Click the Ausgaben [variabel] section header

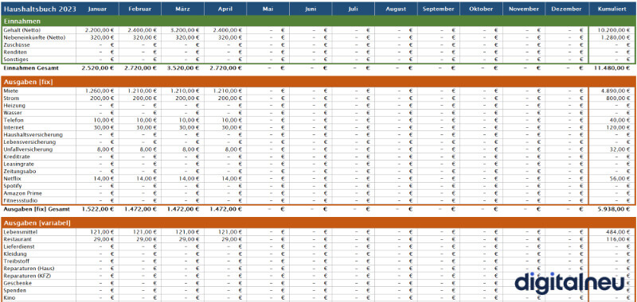click(318, 223)
